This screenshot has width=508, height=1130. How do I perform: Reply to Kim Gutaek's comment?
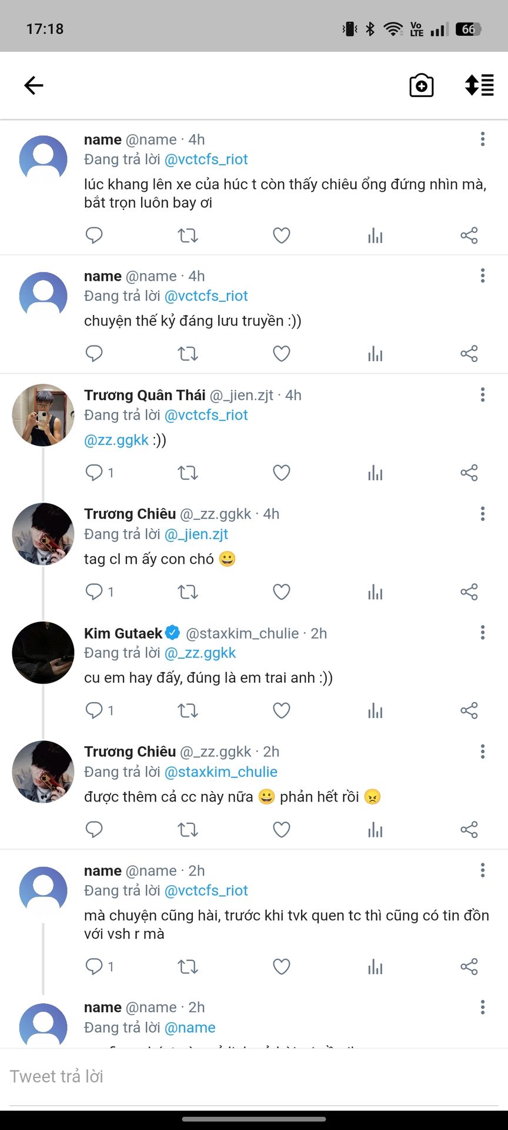click(94, 710)
